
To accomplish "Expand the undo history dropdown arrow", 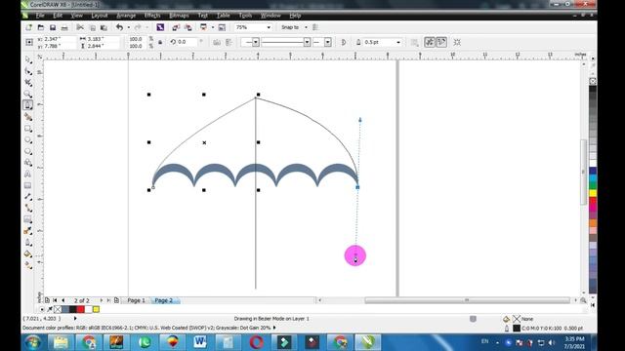I will (x=128, y=27).
